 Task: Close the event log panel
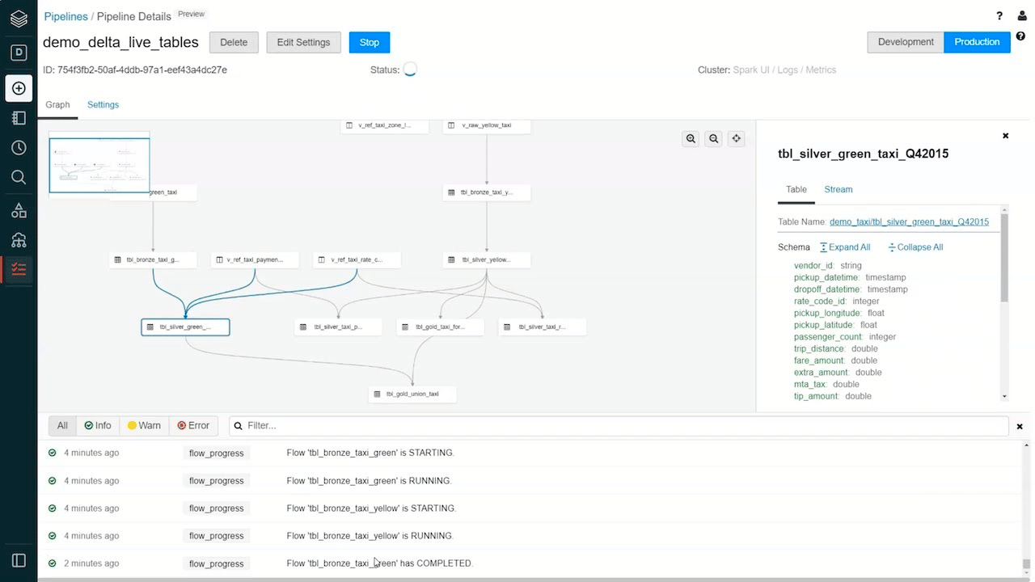point(1020,426)
